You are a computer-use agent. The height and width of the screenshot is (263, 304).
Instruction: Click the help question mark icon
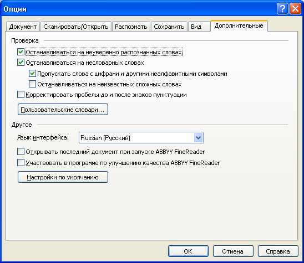pyautogui.click(x=282, y=9)
